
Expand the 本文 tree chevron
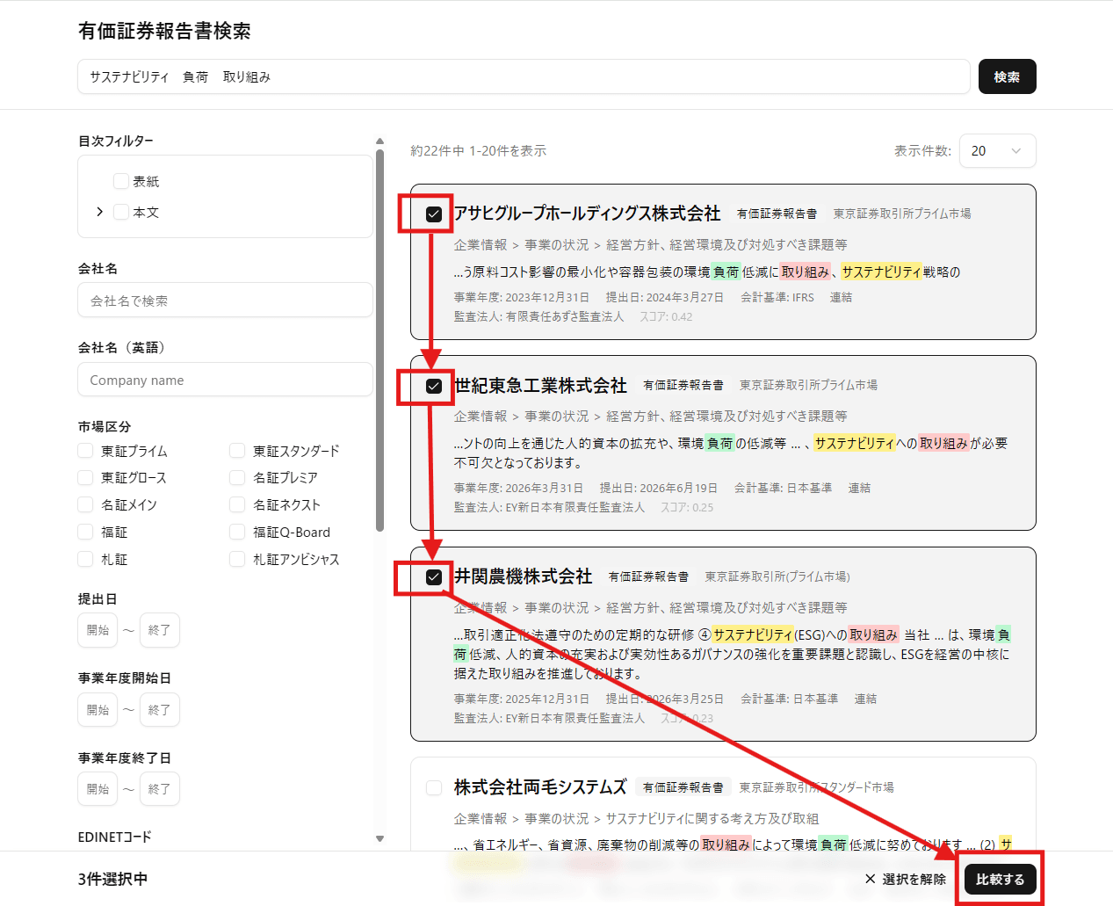click(99, 212)
